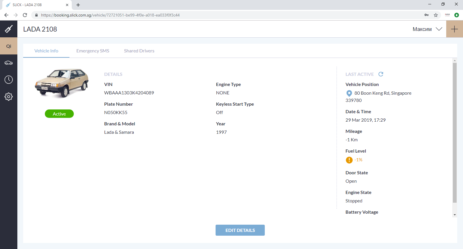
Task: Click the SLICK key logo icon
Action: point(9,29)
